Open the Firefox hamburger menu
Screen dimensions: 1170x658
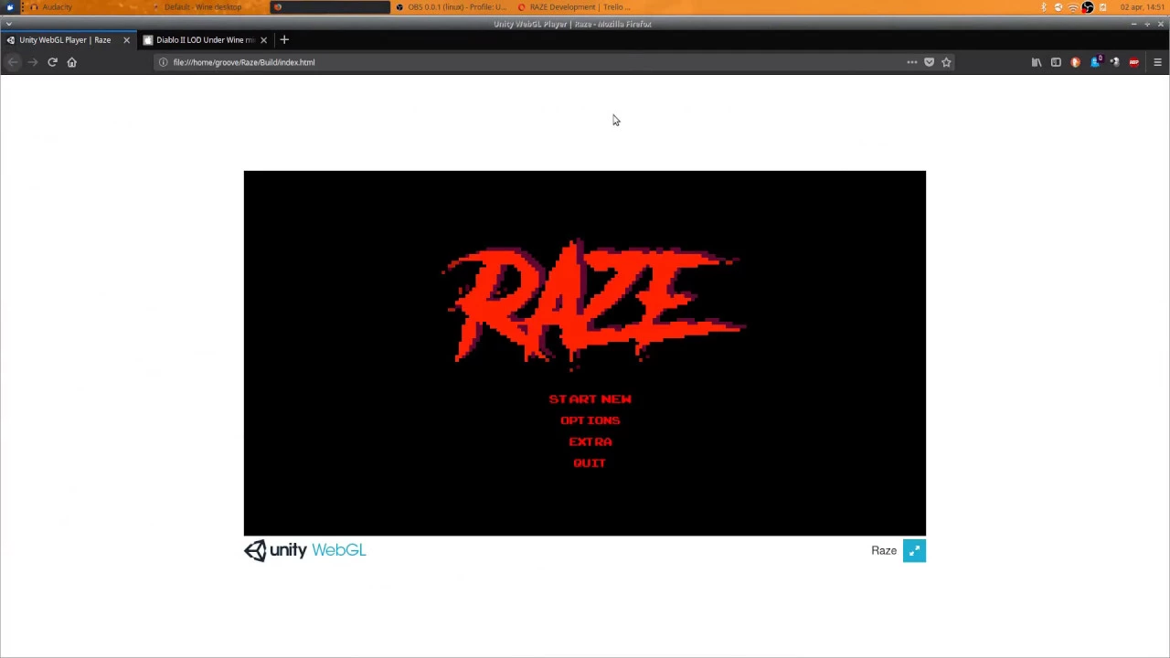(x=1157, y=62)
